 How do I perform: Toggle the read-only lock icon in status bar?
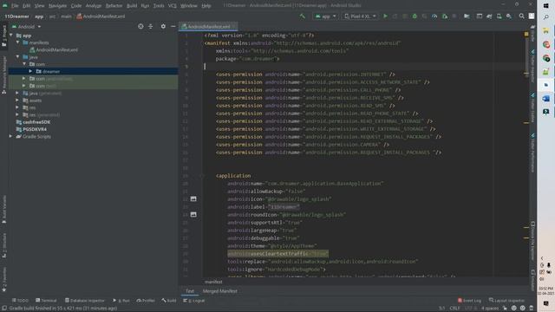tap(505, 309)
